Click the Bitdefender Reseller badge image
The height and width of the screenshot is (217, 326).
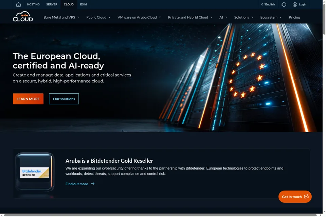[35, 172]
